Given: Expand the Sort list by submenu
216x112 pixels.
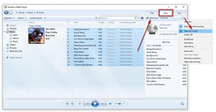Looking at the screenshot, I should click(195, 43).
